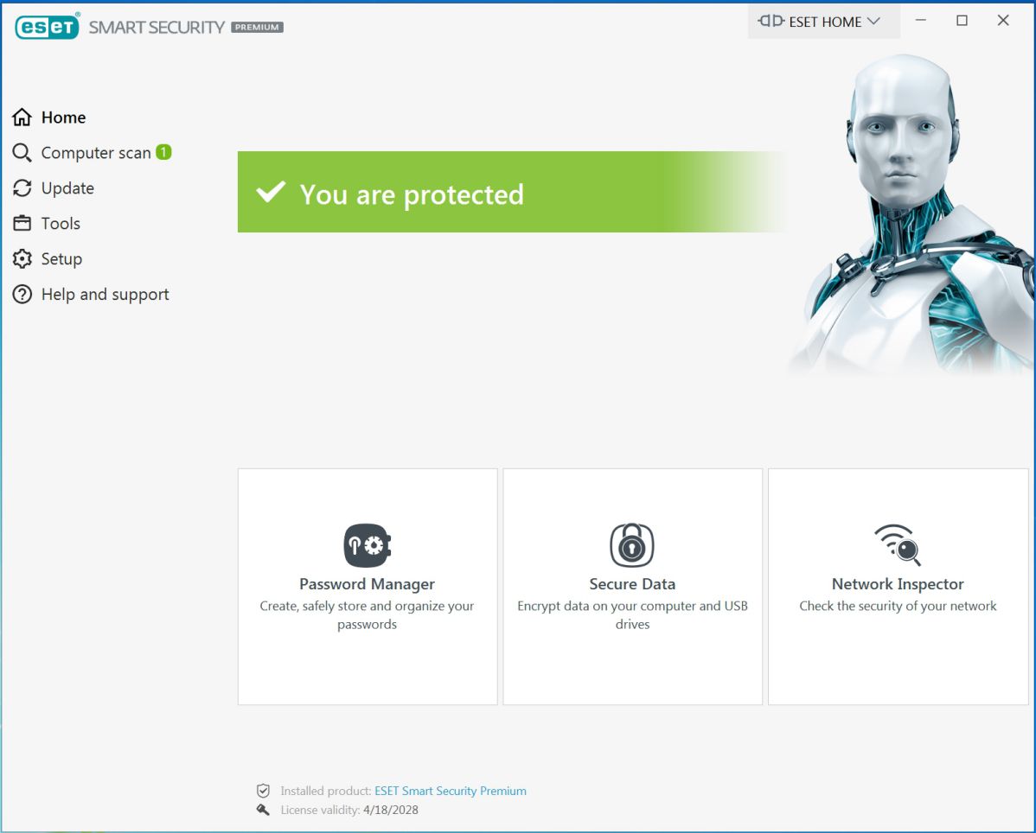Select the Password Manager title
The width and height of the screenshot is (1036, 833).
pyautogui.click(x=368, y=584)
